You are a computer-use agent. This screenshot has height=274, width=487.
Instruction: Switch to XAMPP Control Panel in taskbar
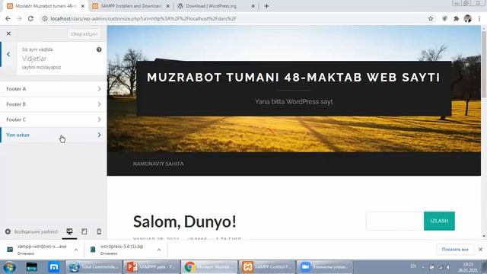point(267,267)
